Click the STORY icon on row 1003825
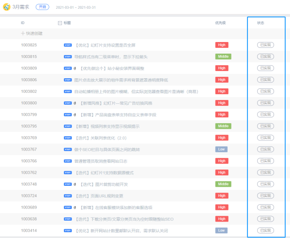This screenshot has height=238, width=290. tap(68, 45)
